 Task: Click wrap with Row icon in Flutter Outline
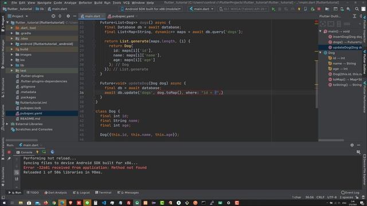pyautogui.click(x=347, y=24)
